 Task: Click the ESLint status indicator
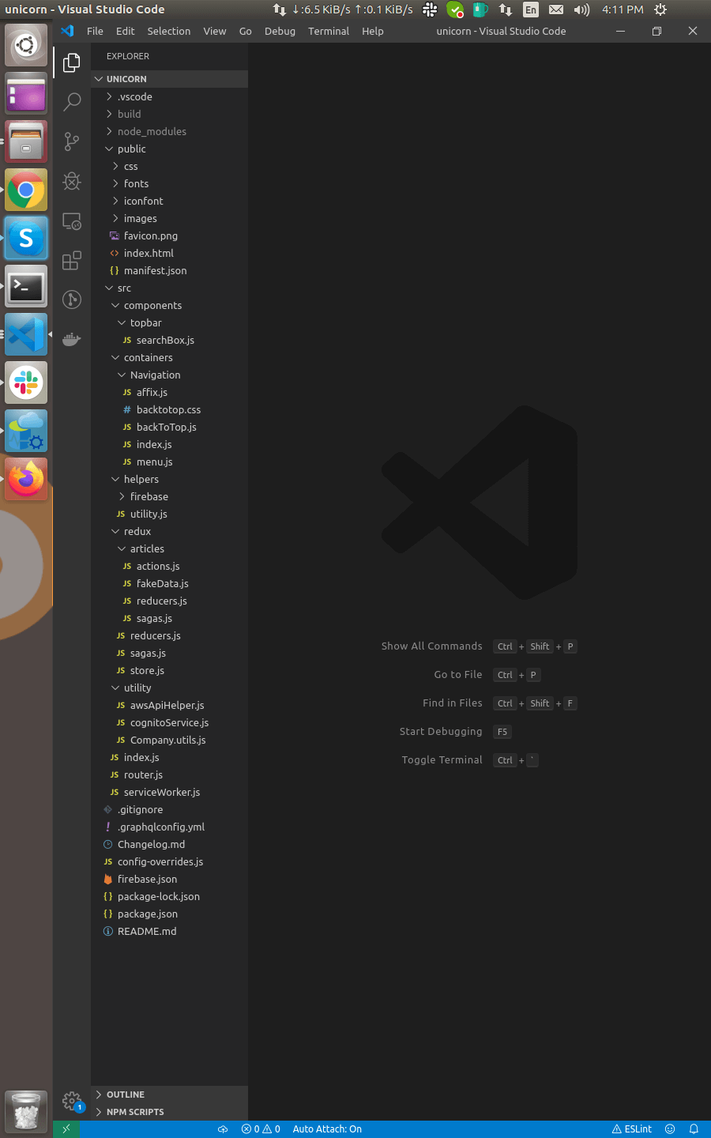(632, 1129)
